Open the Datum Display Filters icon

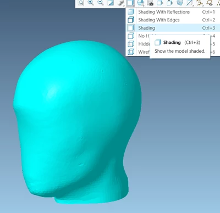(200, 3)
